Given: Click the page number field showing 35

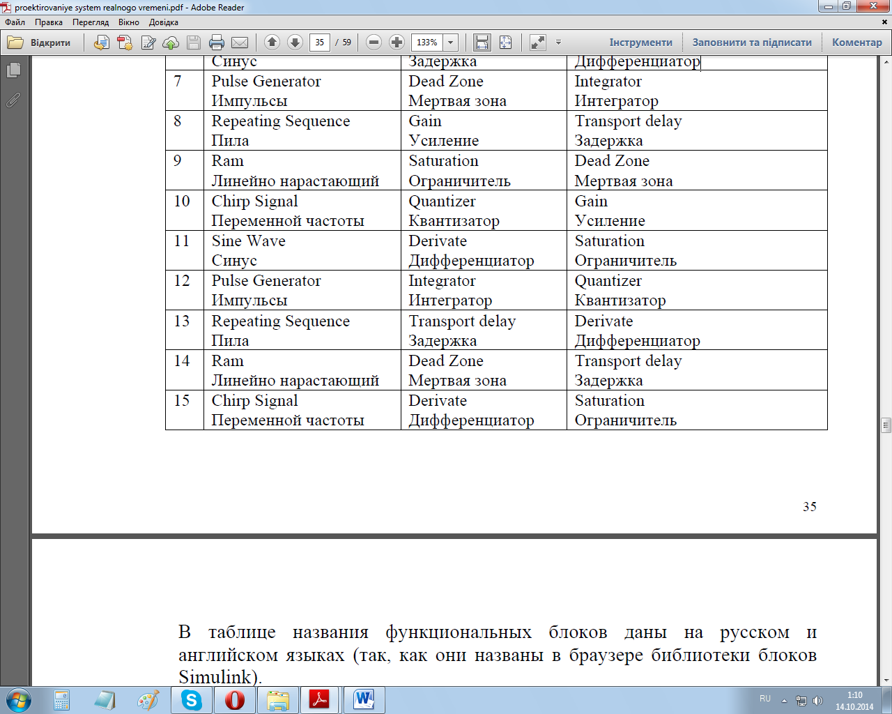Looking at the screenshot, I should pyautogui.click(x=320, y=43).
